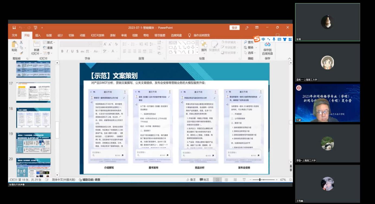Toggle 批注 comments pane in status bar
Viewport: 375px width, 204px height.
click(x=204, y=180)
